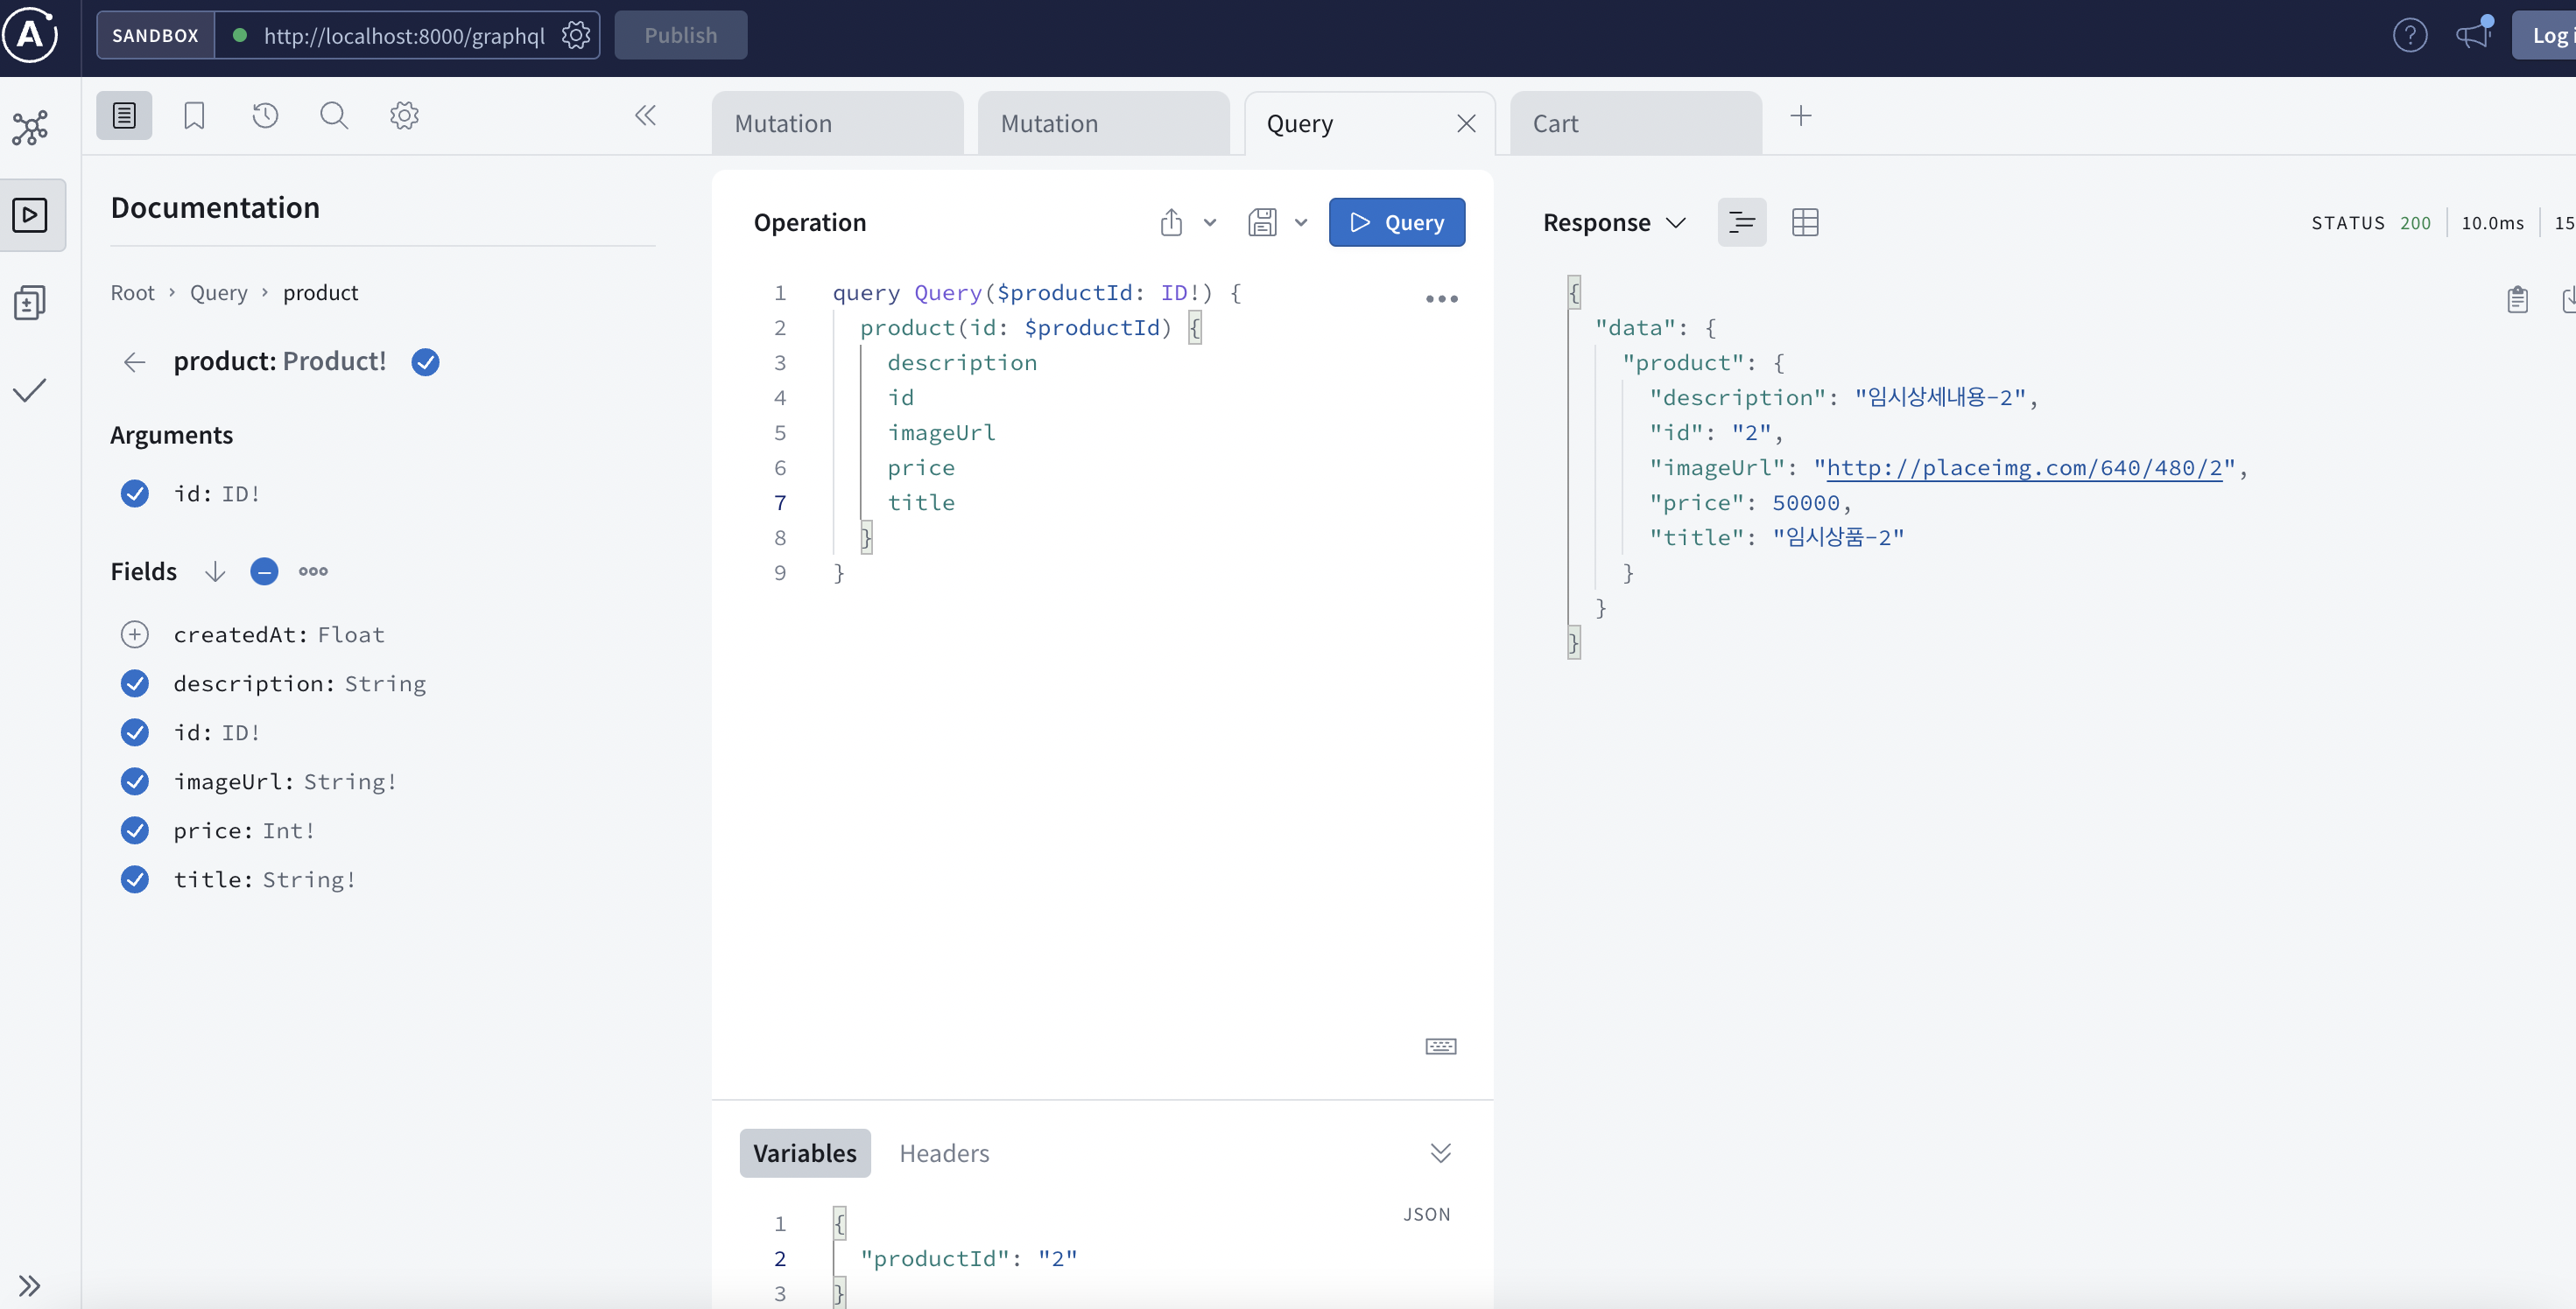Image resolution: width=2576 pixels, height=1309 pixels.
Task: Open the save operation dropdown arrow
Action: point(1301,222)
